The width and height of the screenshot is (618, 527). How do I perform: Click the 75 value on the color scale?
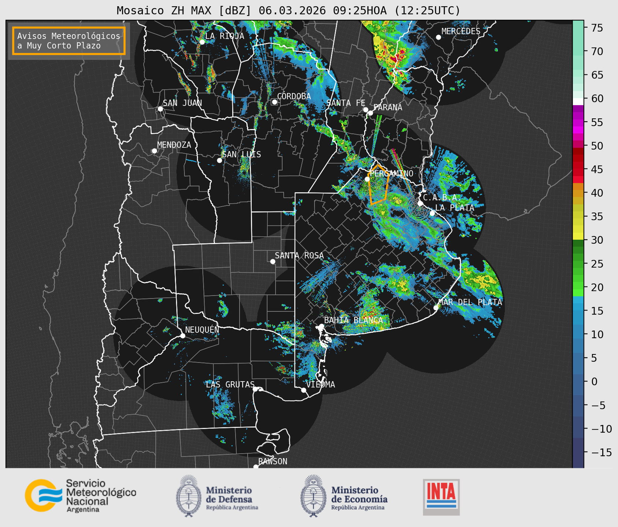click(597, 28)
